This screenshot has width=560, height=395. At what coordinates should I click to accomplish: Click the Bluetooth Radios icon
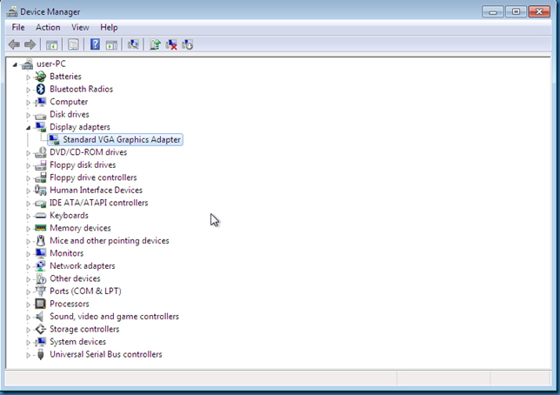pos(40,89)
